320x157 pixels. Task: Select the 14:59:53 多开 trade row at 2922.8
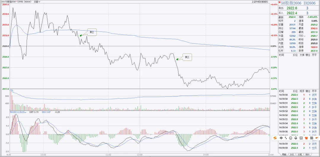point(298,119)
